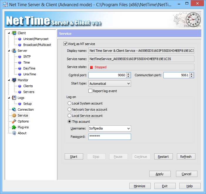Select This account radio button
Image resolution: width=206 pixels, height=194 pixels.
69,122
